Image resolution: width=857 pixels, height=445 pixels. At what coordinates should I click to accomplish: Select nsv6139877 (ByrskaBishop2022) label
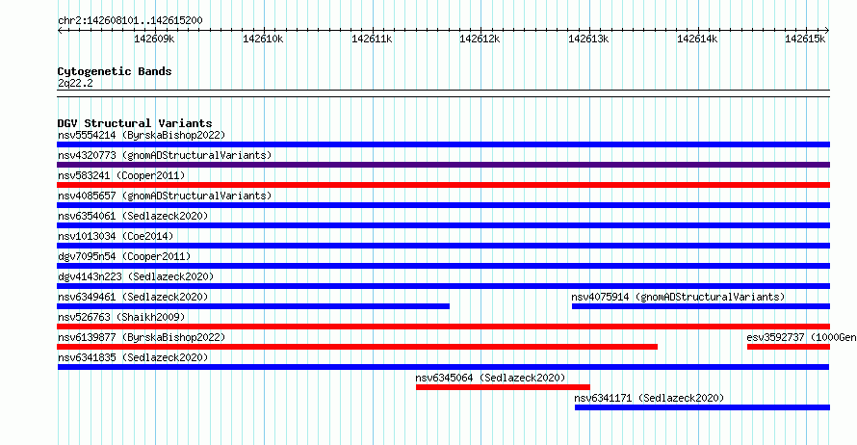coord(142,337)
